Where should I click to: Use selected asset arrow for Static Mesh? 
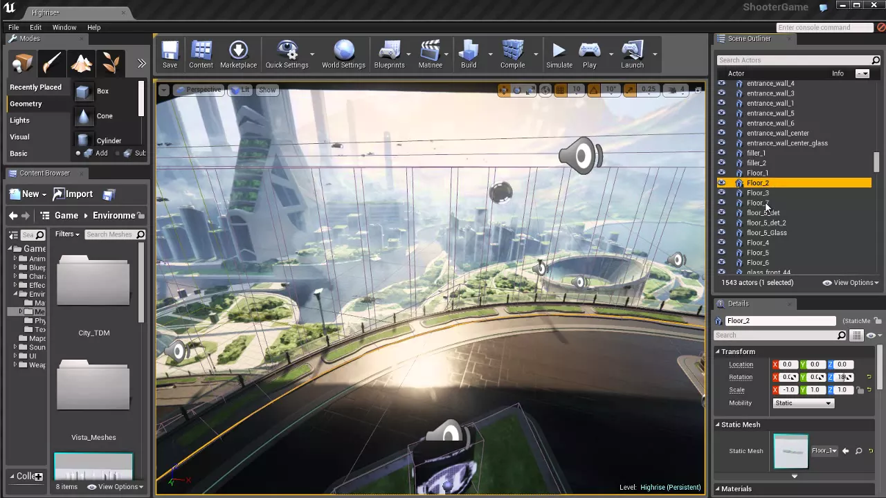845,451
